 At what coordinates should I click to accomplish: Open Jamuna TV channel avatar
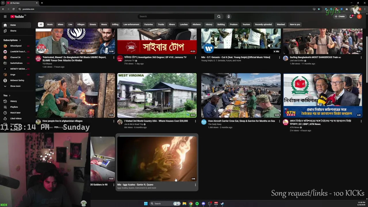click(120, 59)
